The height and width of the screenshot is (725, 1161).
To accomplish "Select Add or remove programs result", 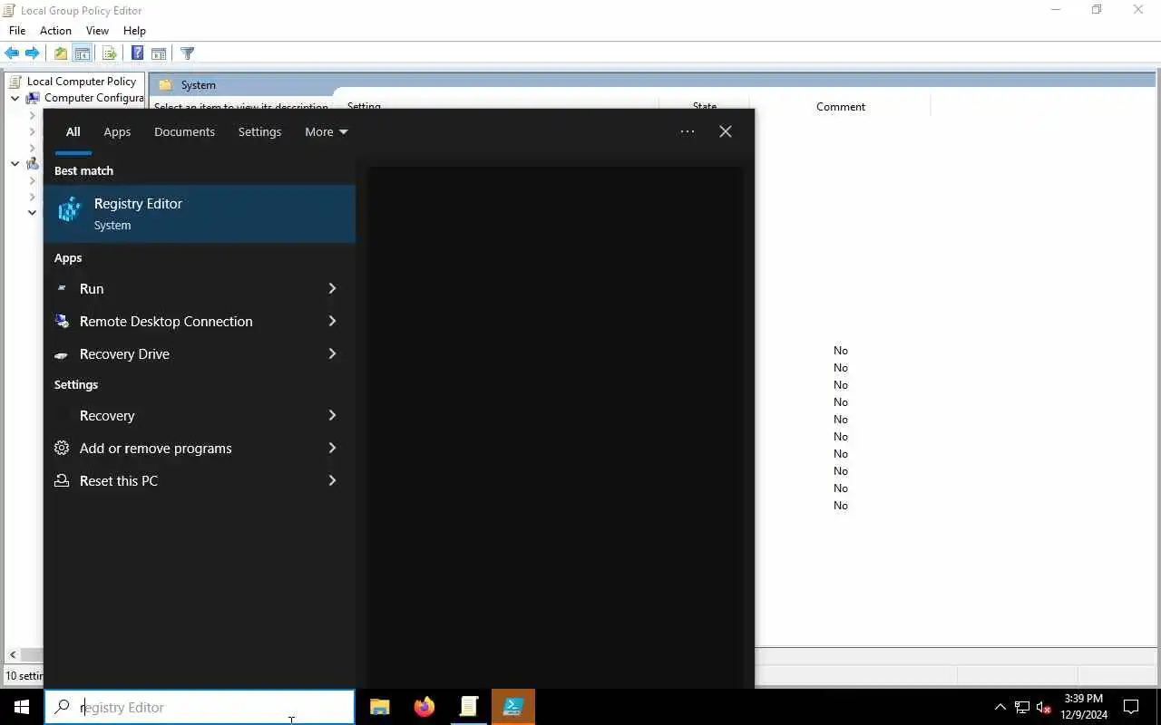I will (181, 448).
